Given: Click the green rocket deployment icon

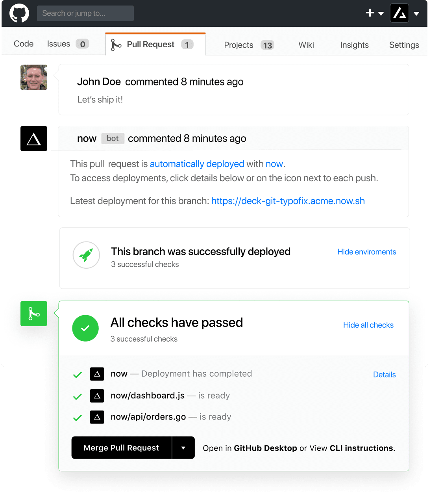Looking at the screenshot, I should [x=86, y=255].
